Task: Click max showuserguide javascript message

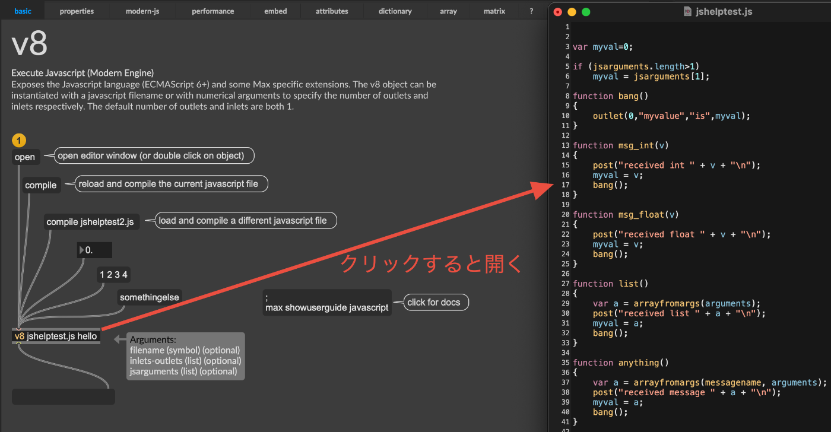Action: 327,303
